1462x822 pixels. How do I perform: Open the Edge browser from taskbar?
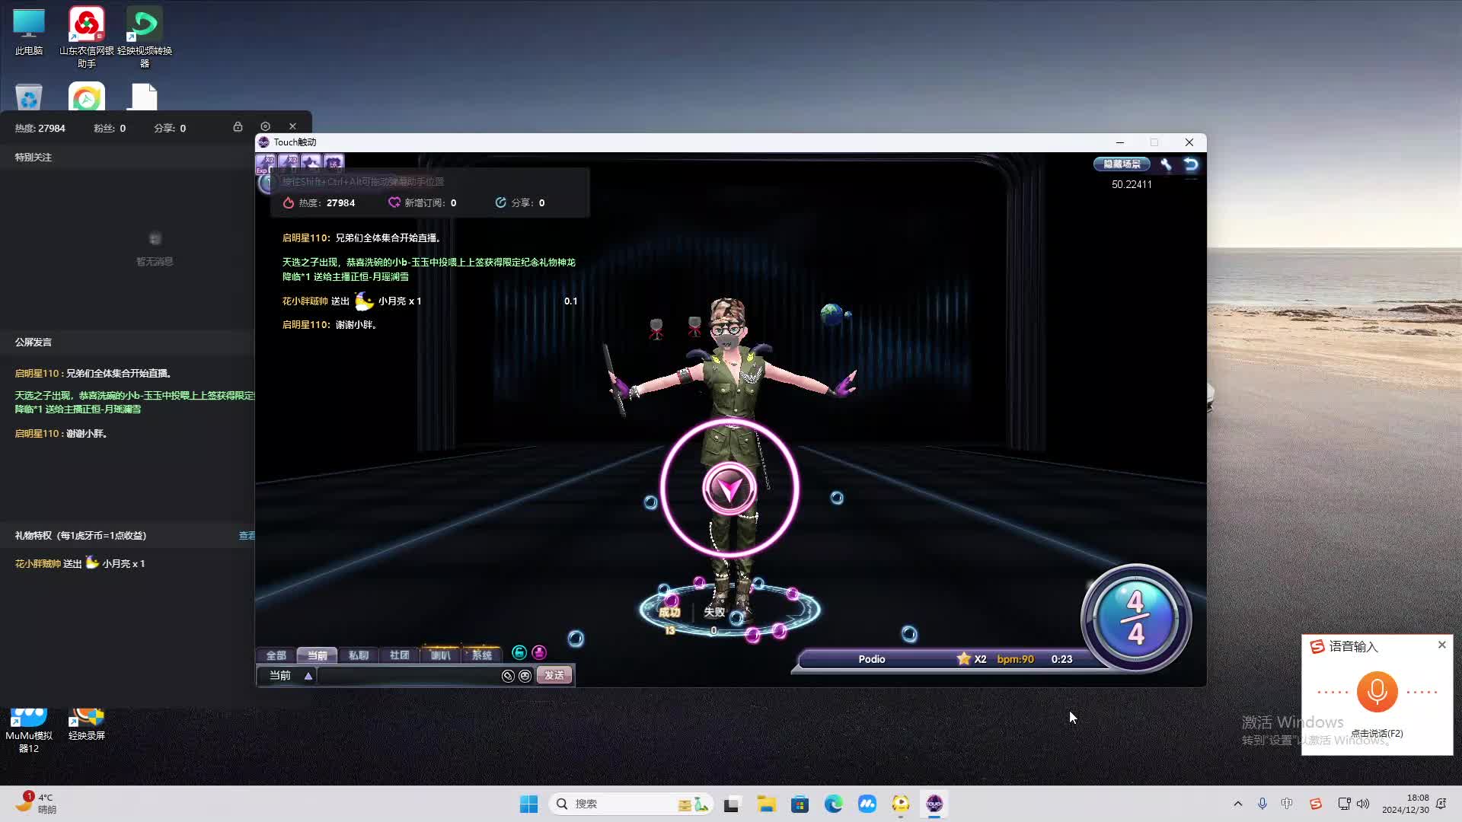[x=833, y=804]
